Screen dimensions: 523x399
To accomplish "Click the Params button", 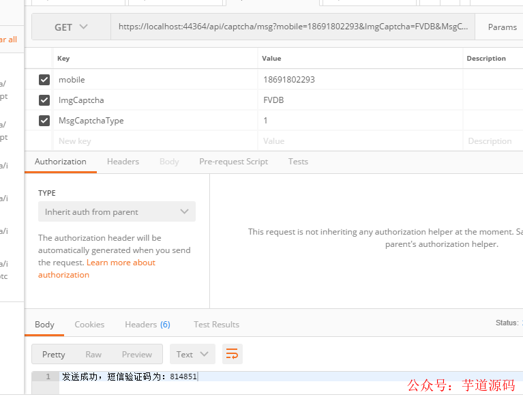I will [x=502, y=27].
